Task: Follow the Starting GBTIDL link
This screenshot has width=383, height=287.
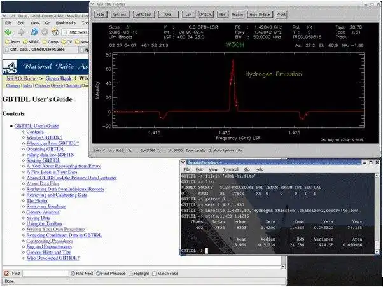Action: 43,160
